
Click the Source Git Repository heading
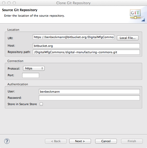coord(20,10)
